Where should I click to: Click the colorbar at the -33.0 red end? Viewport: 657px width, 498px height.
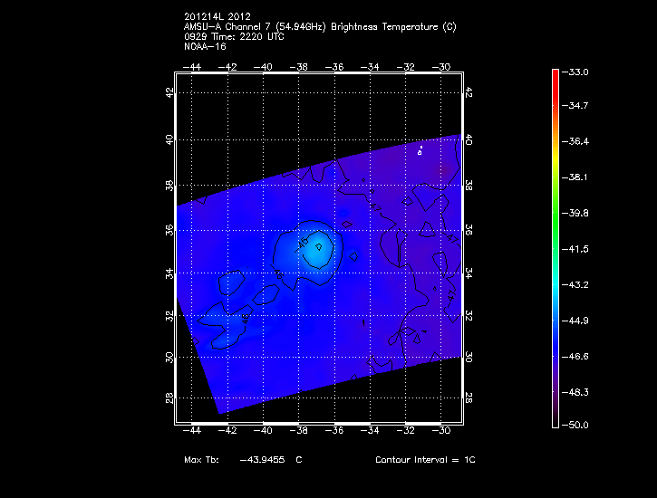556,72
